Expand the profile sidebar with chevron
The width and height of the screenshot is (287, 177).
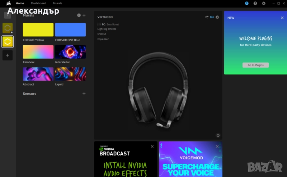pyautogui.click(x=8, y=15)
